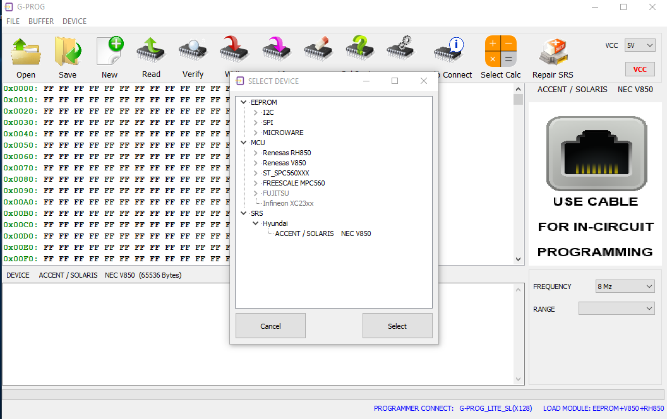The image size is (667, 419).
Task: Click the hex address 0x0000 row
Action: 20,88
